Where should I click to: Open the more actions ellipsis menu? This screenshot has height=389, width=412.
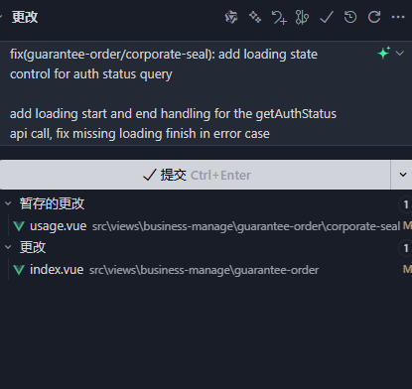398,17
